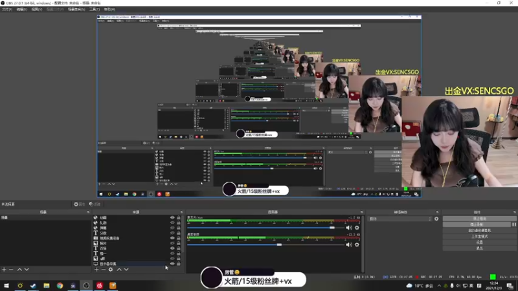Click the taskbar weather widget showing 10°C
The width and height of the screenshot is (518, 291).
[420, 286]
